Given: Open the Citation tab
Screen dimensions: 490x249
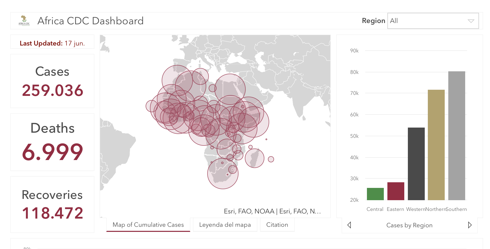Looking at the screenshot, I should [x=277, y=225].
